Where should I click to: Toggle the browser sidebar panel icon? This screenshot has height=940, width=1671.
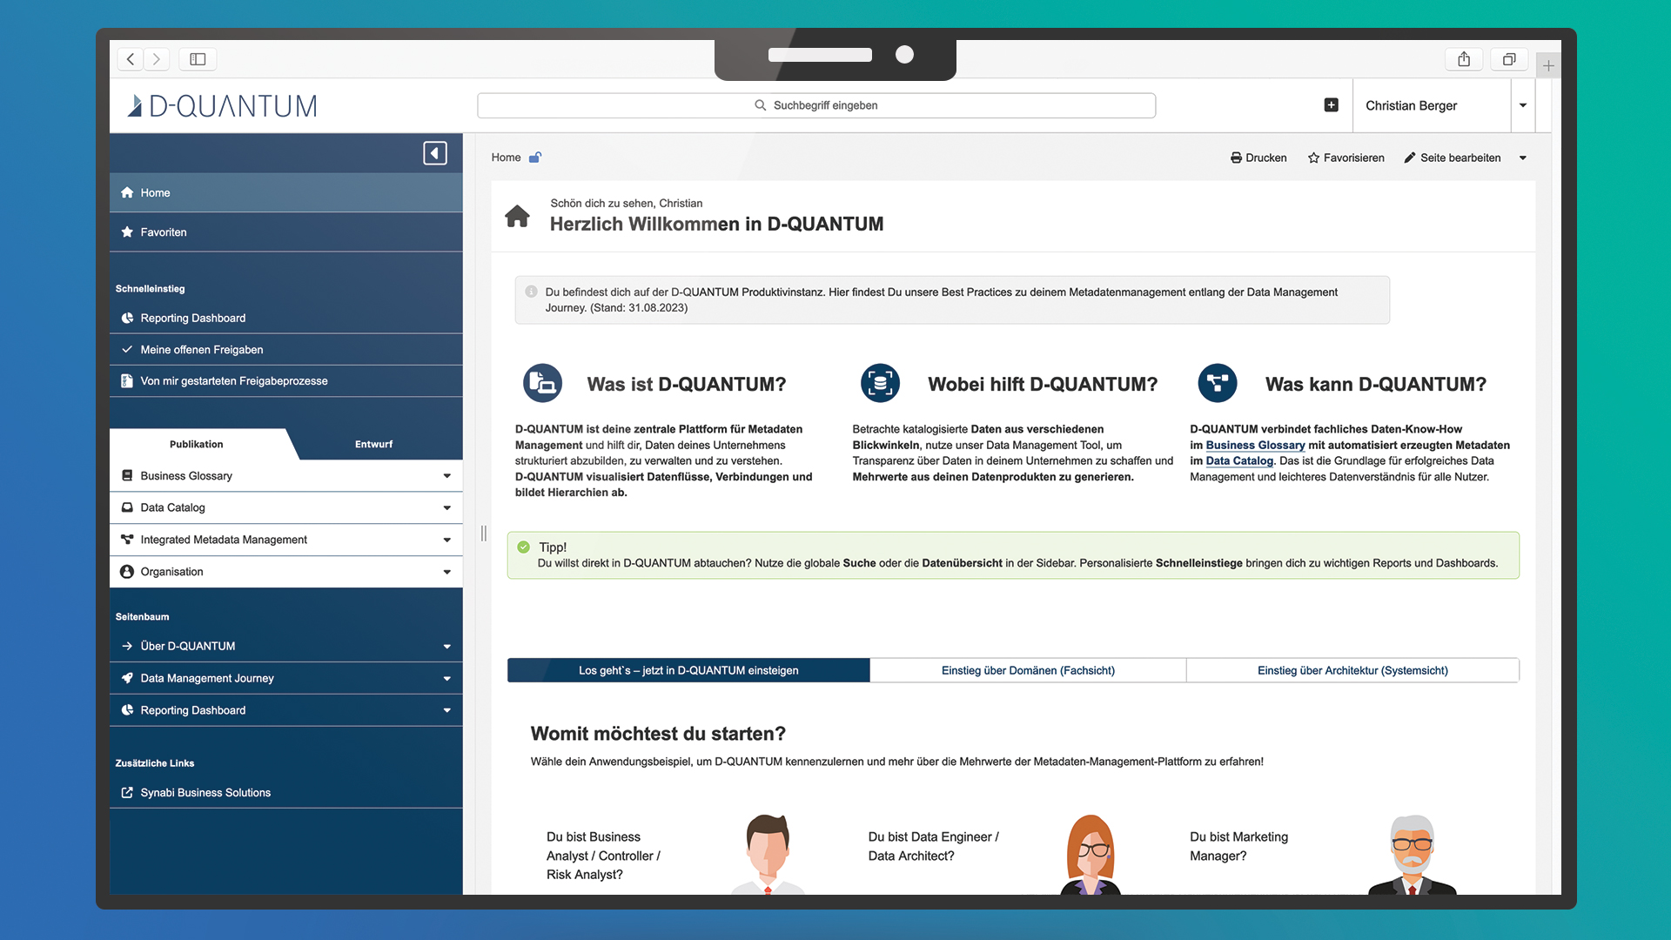click(198, 59)
